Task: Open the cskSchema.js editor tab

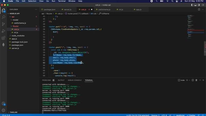Action: pos(104,9)
